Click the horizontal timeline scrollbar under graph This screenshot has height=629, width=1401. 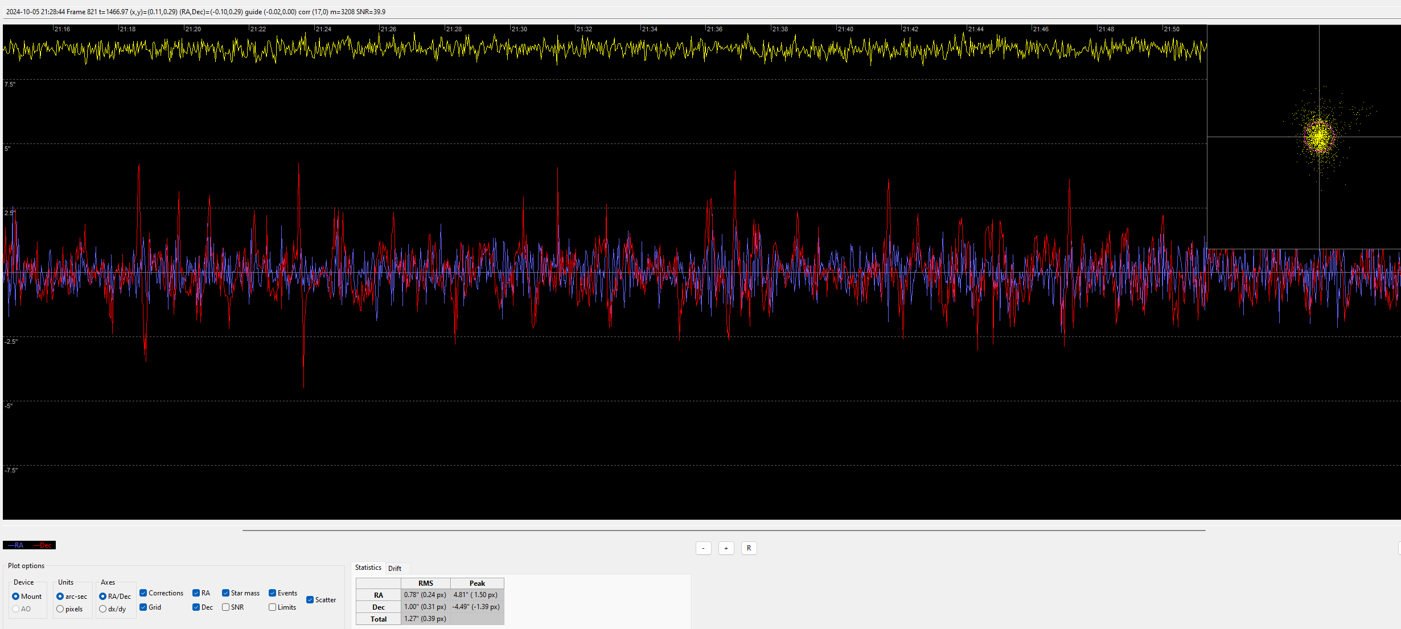[x=723, y=530]
